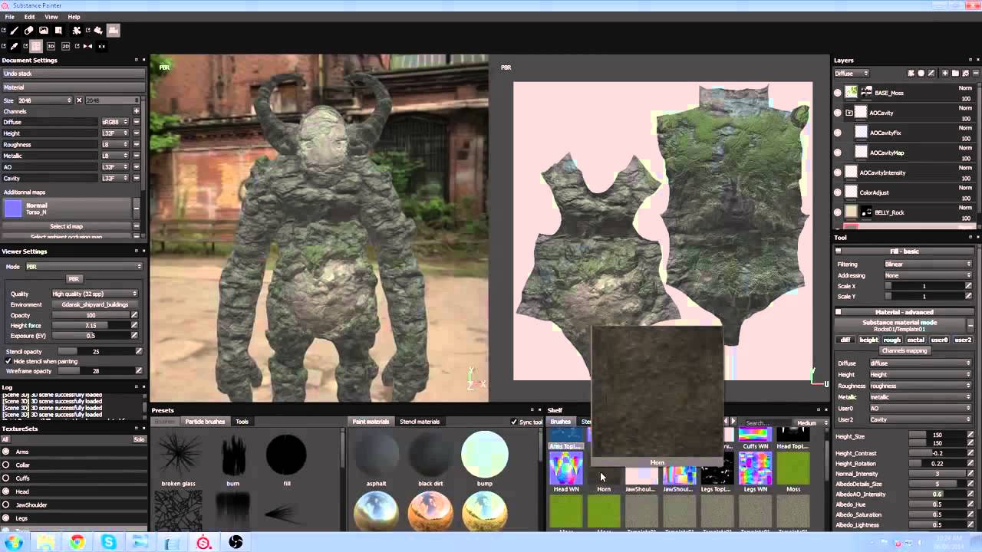Switch to 2D only view
This screenshot has width=982, height=552.
[x=65, y=46]
